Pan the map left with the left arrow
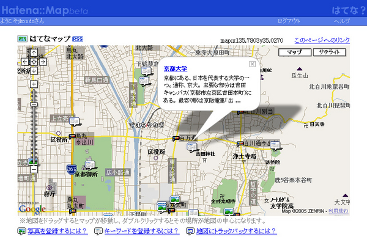 (25, 62)
